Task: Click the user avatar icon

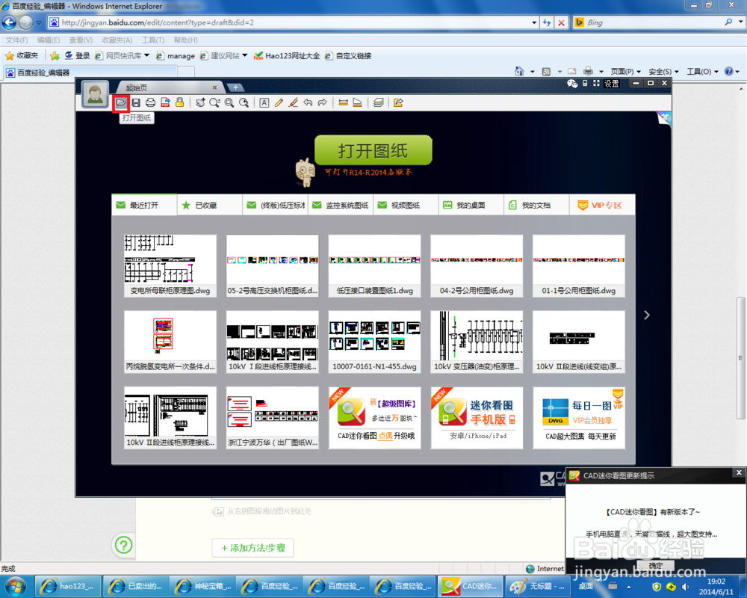Action: pos(96,93)
